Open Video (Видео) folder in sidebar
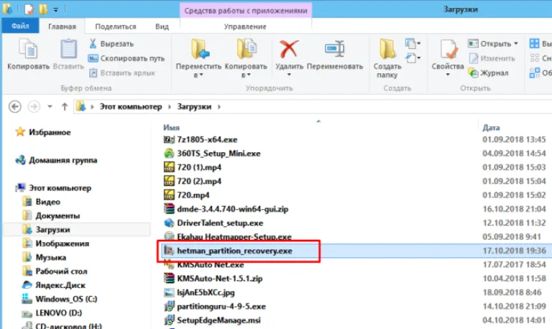 pyautogui.click(x=41, y=202)
